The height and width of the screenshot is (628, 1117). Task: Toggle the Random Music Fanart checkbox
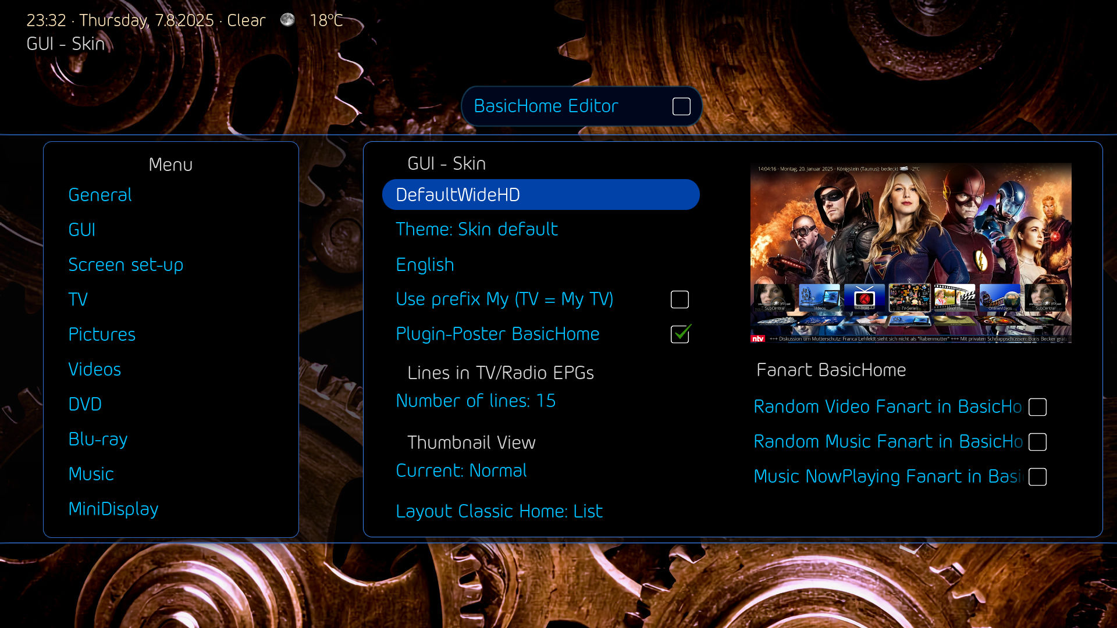pos(1037,442)
